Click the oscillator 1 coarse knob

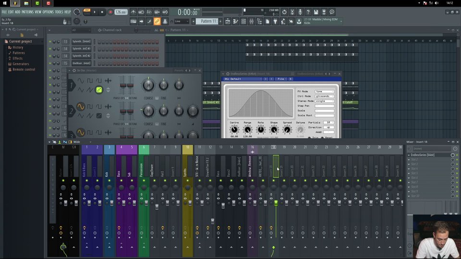148,85
